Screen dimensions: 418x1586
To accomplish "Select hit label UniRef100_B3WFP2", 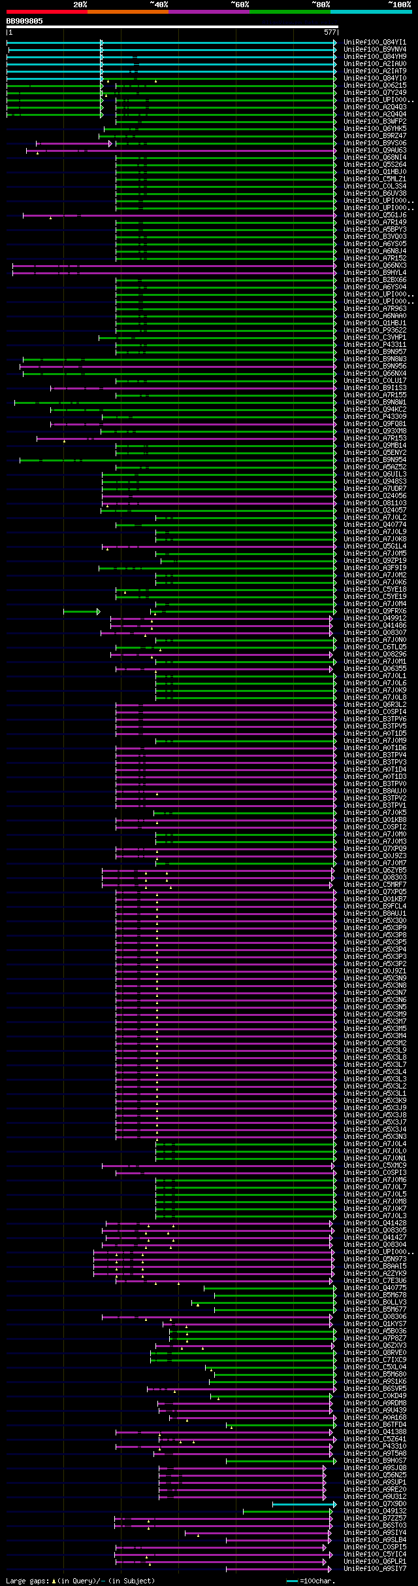I will [x=375, y=121].
